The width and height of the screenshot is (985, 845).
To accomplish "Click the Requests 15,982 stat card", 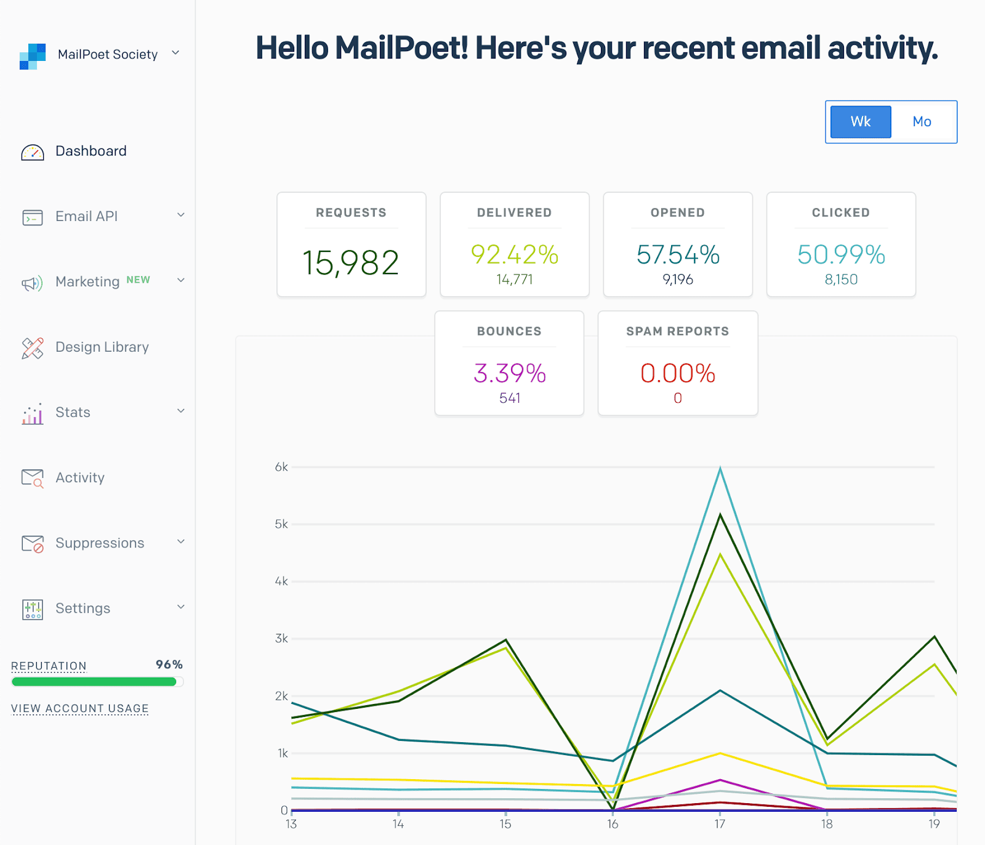I will click(x=352, y=245).
